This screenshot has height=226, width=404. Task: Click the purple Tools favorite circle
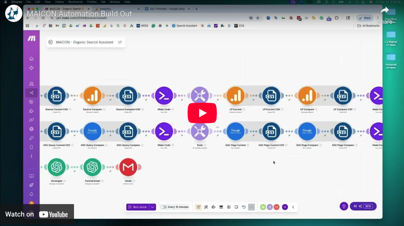tap(270, 207)
